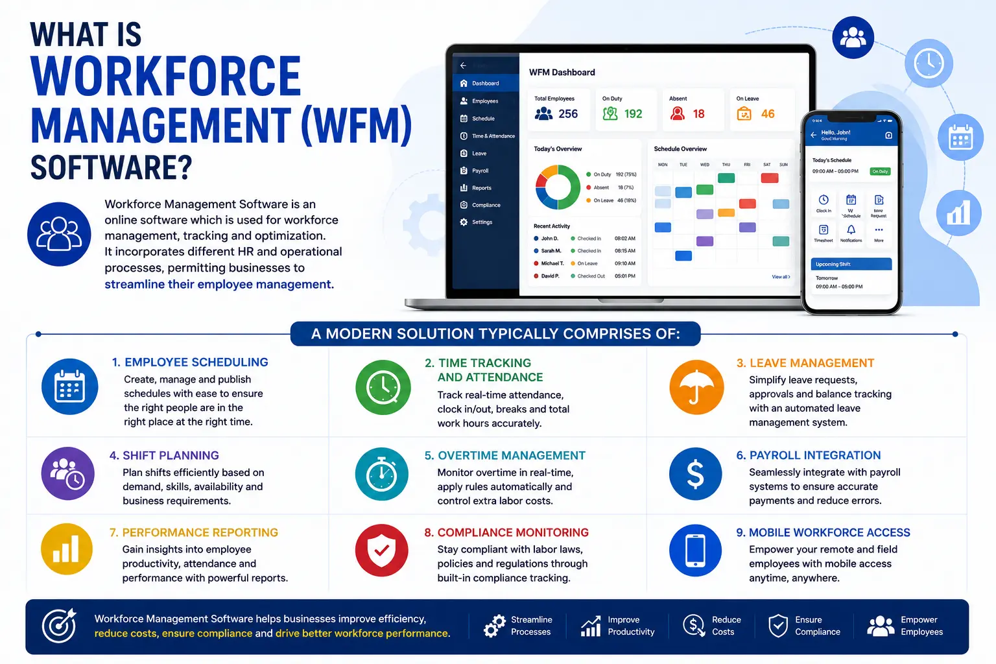Tap the Leave Request icon on phone
Screen dimensions: 996x664
pos(879,200)
